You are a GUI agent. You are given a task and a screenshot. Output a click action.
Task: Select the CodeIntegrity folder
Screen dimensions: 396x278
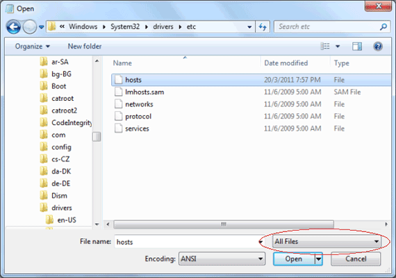click(x=72, y=122)
